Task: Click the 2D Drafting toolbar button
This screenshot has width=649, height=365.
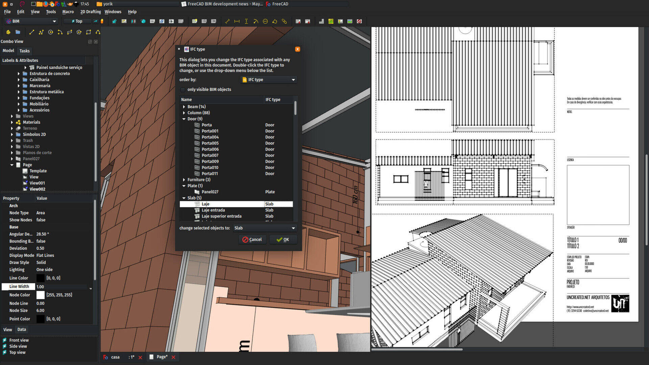Action: point(88,11)
